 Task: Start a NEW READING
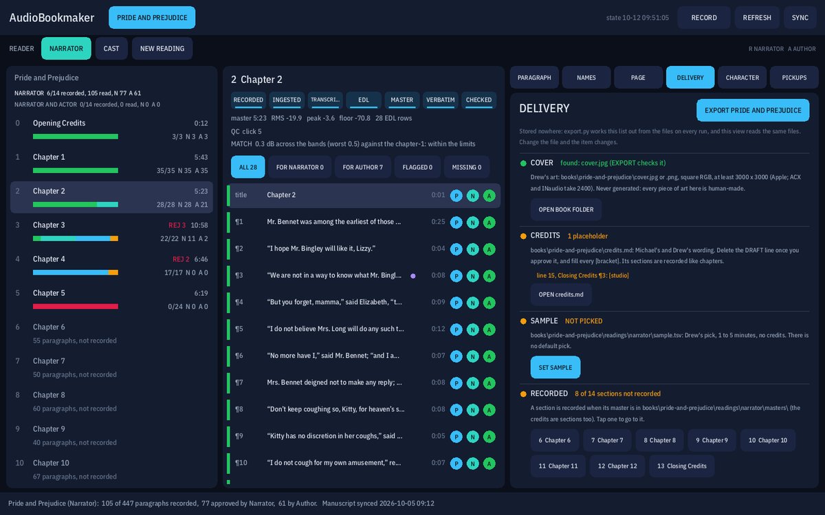[x=162, y=49]
